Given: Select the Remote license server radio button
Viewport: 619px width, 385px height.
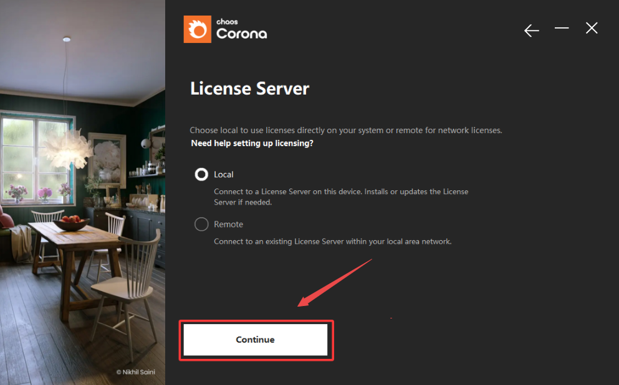Looking at the screenshot, I should (201, 225).
